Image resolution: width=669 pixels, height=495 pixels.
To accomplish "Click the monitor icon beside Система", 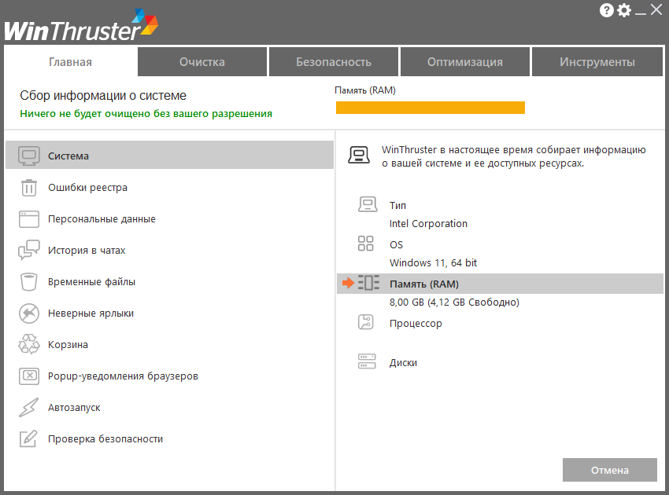I will click(29, 156).
